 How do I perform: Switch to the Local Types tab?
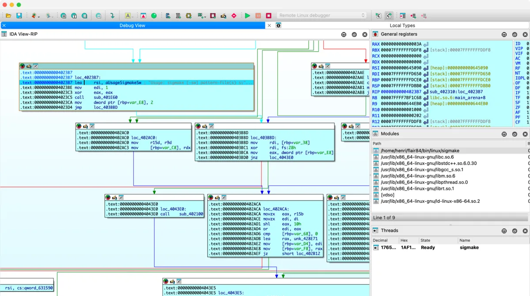click(x=402, y=26)
